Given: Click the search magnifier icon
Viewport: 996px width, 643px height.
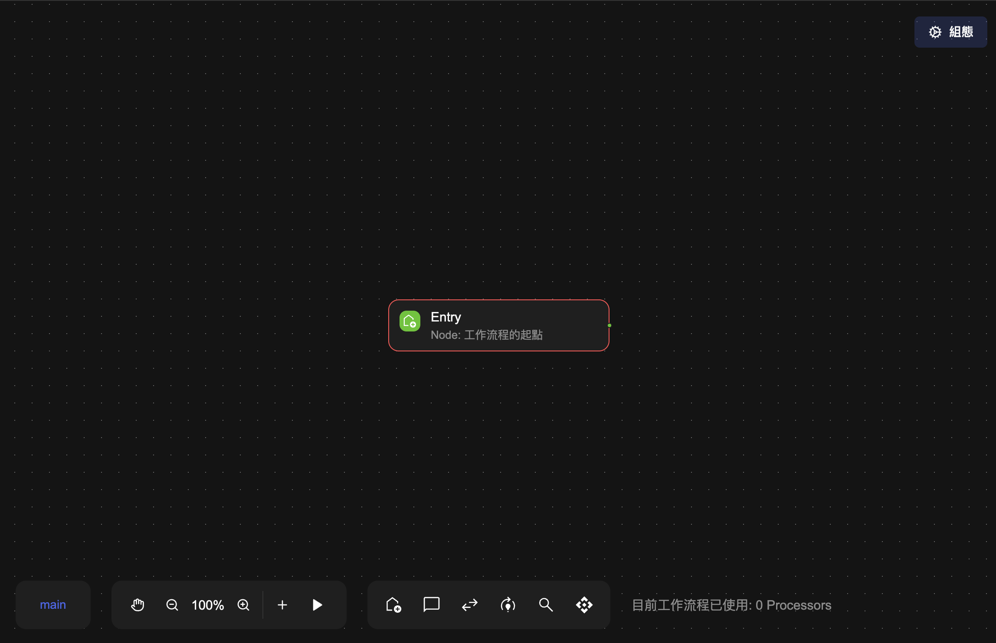Looking at the screenshot, I should (x=546, y=605).
